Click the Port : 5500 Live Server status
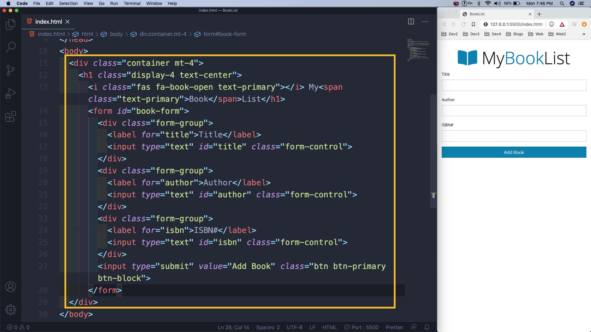Image resolution: width=591 pixels, height=332 pixels. tap(361, 327)
